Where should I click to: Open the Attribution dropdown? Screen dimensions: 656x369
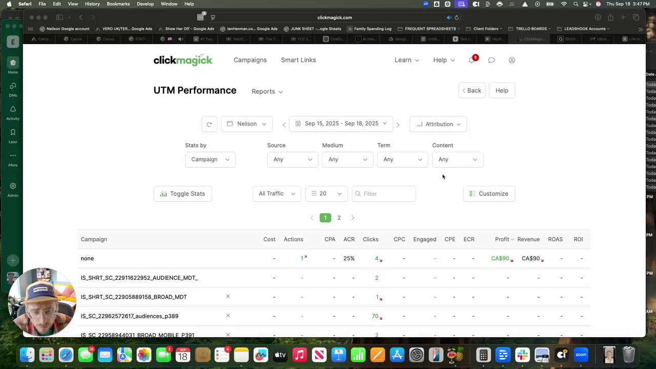[x=438, y=124]
